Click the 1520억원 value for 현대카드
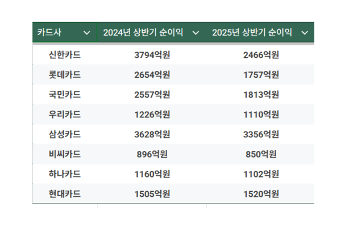 coord(261,194)
